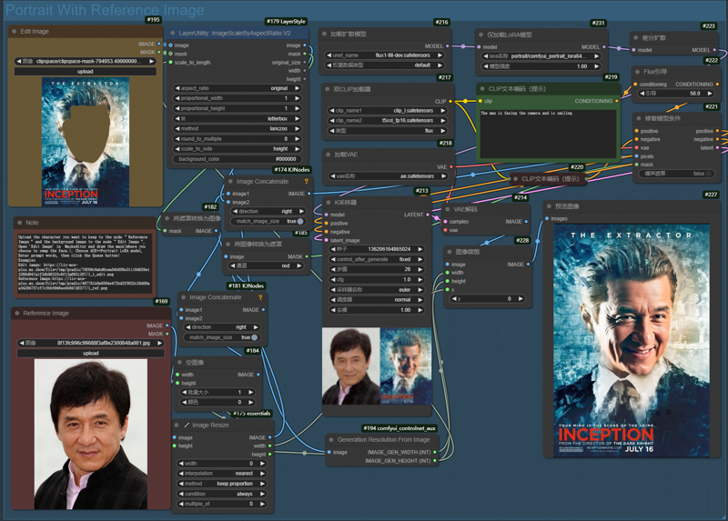Collapse the 差分扩散 node title dot
Screen dimensions: 728x521
635,38
